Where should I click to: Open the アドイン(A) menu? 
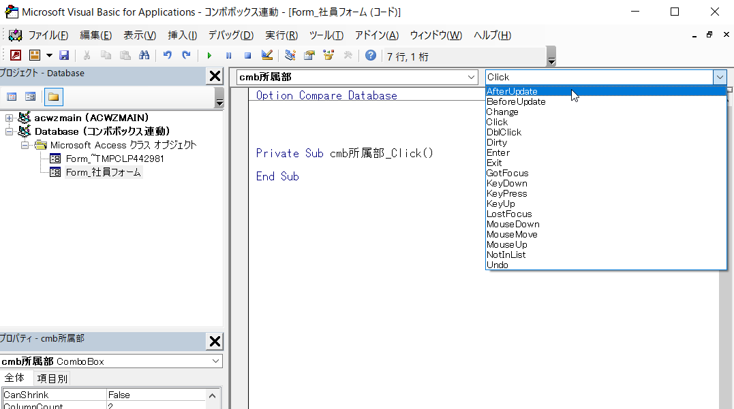[377, 35]
